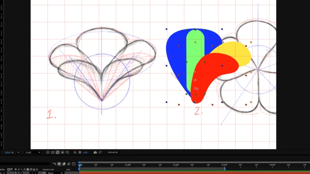
Task: Toggle the shy layers switch in timeline
Action: (x=59, y=164)
